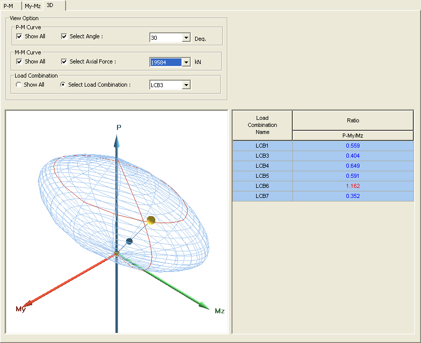This screenshot has width=421, height=343.
Task: Choose Load Combination Show All radio button
Action: tap(19, 85)
